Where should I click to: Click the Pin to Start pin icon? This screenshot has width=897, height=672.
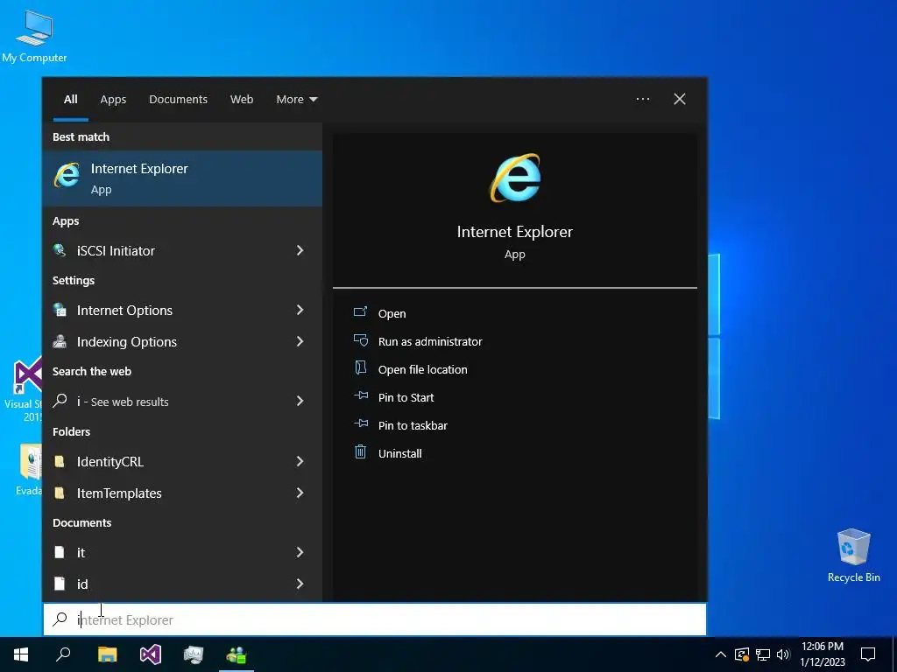pyautogui.click(x=361, y=395)
